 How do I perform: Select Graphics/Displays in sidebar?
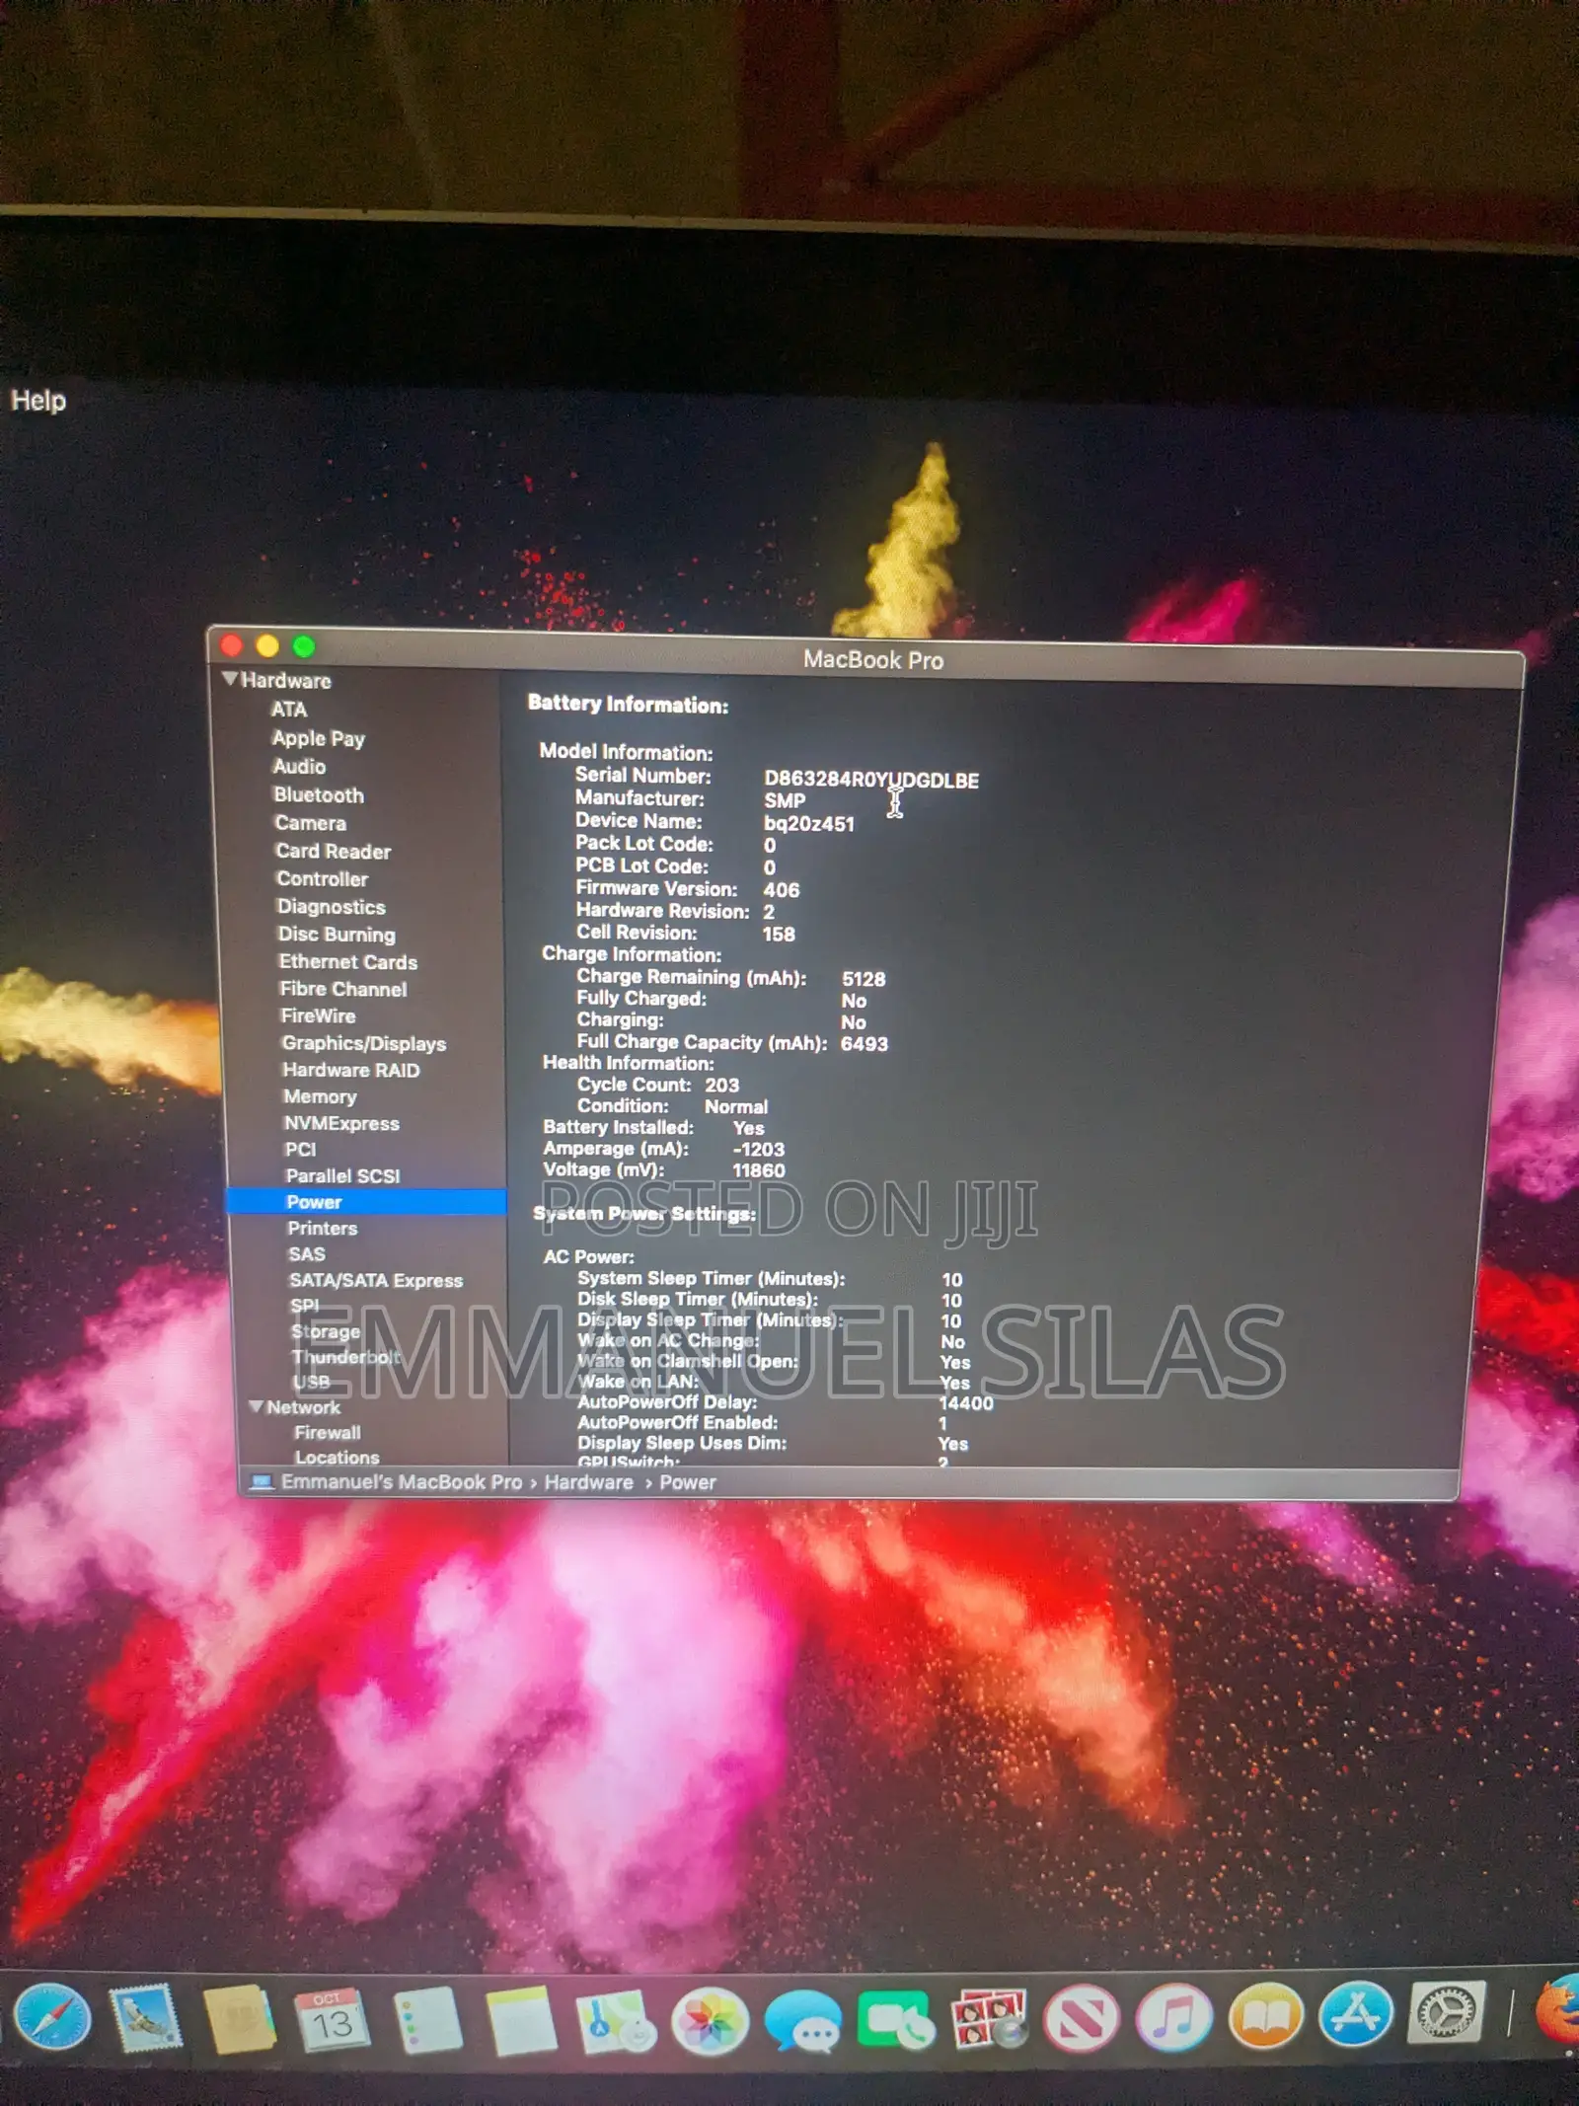point(364,1043)
